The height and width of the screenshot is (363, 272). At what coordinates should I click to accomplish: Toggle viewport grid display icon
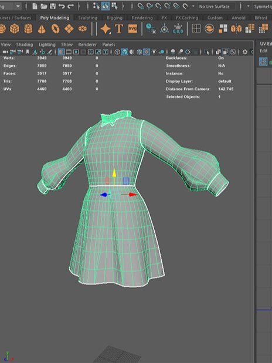click(61, 52)
